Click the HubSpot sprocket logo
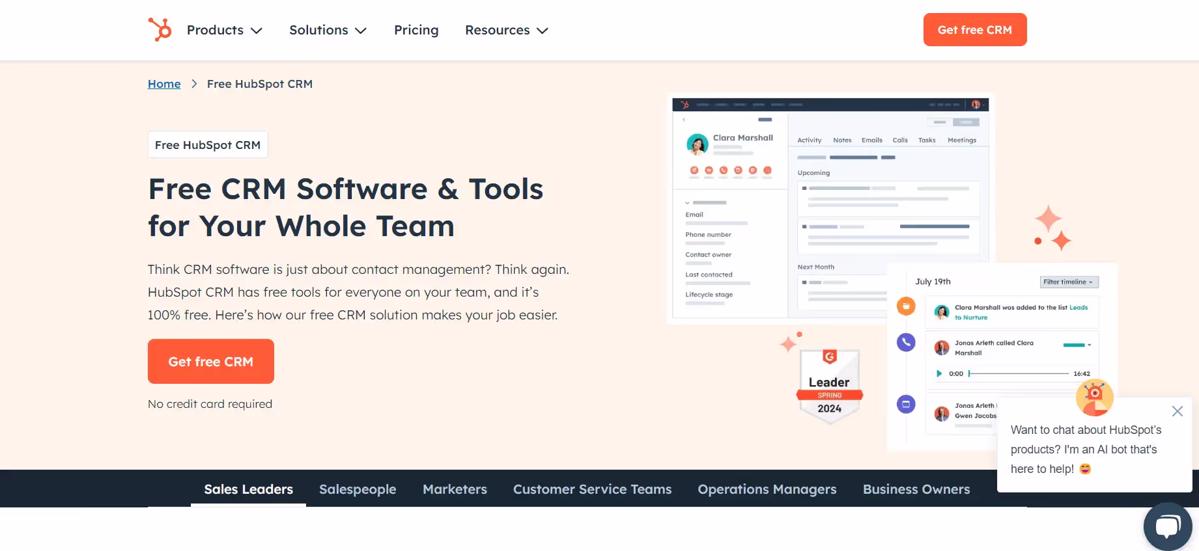Image resolution: width=1199 pixels, height=551 pixels. tap(160, 30)
